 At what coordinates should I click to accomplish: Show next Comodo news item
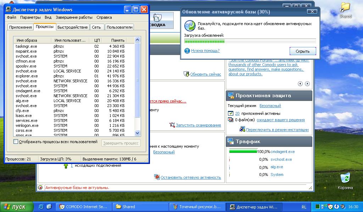pyautogui.click(x=307, y=84)
